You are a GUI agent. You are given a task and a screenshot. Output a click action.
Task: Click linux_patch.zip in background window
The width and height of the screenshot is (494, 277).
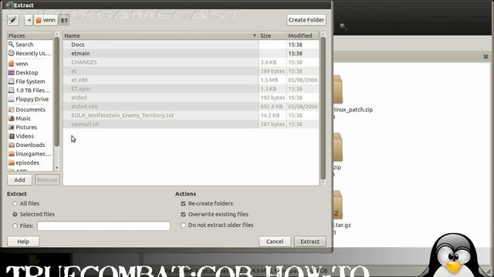pos(354,109)
